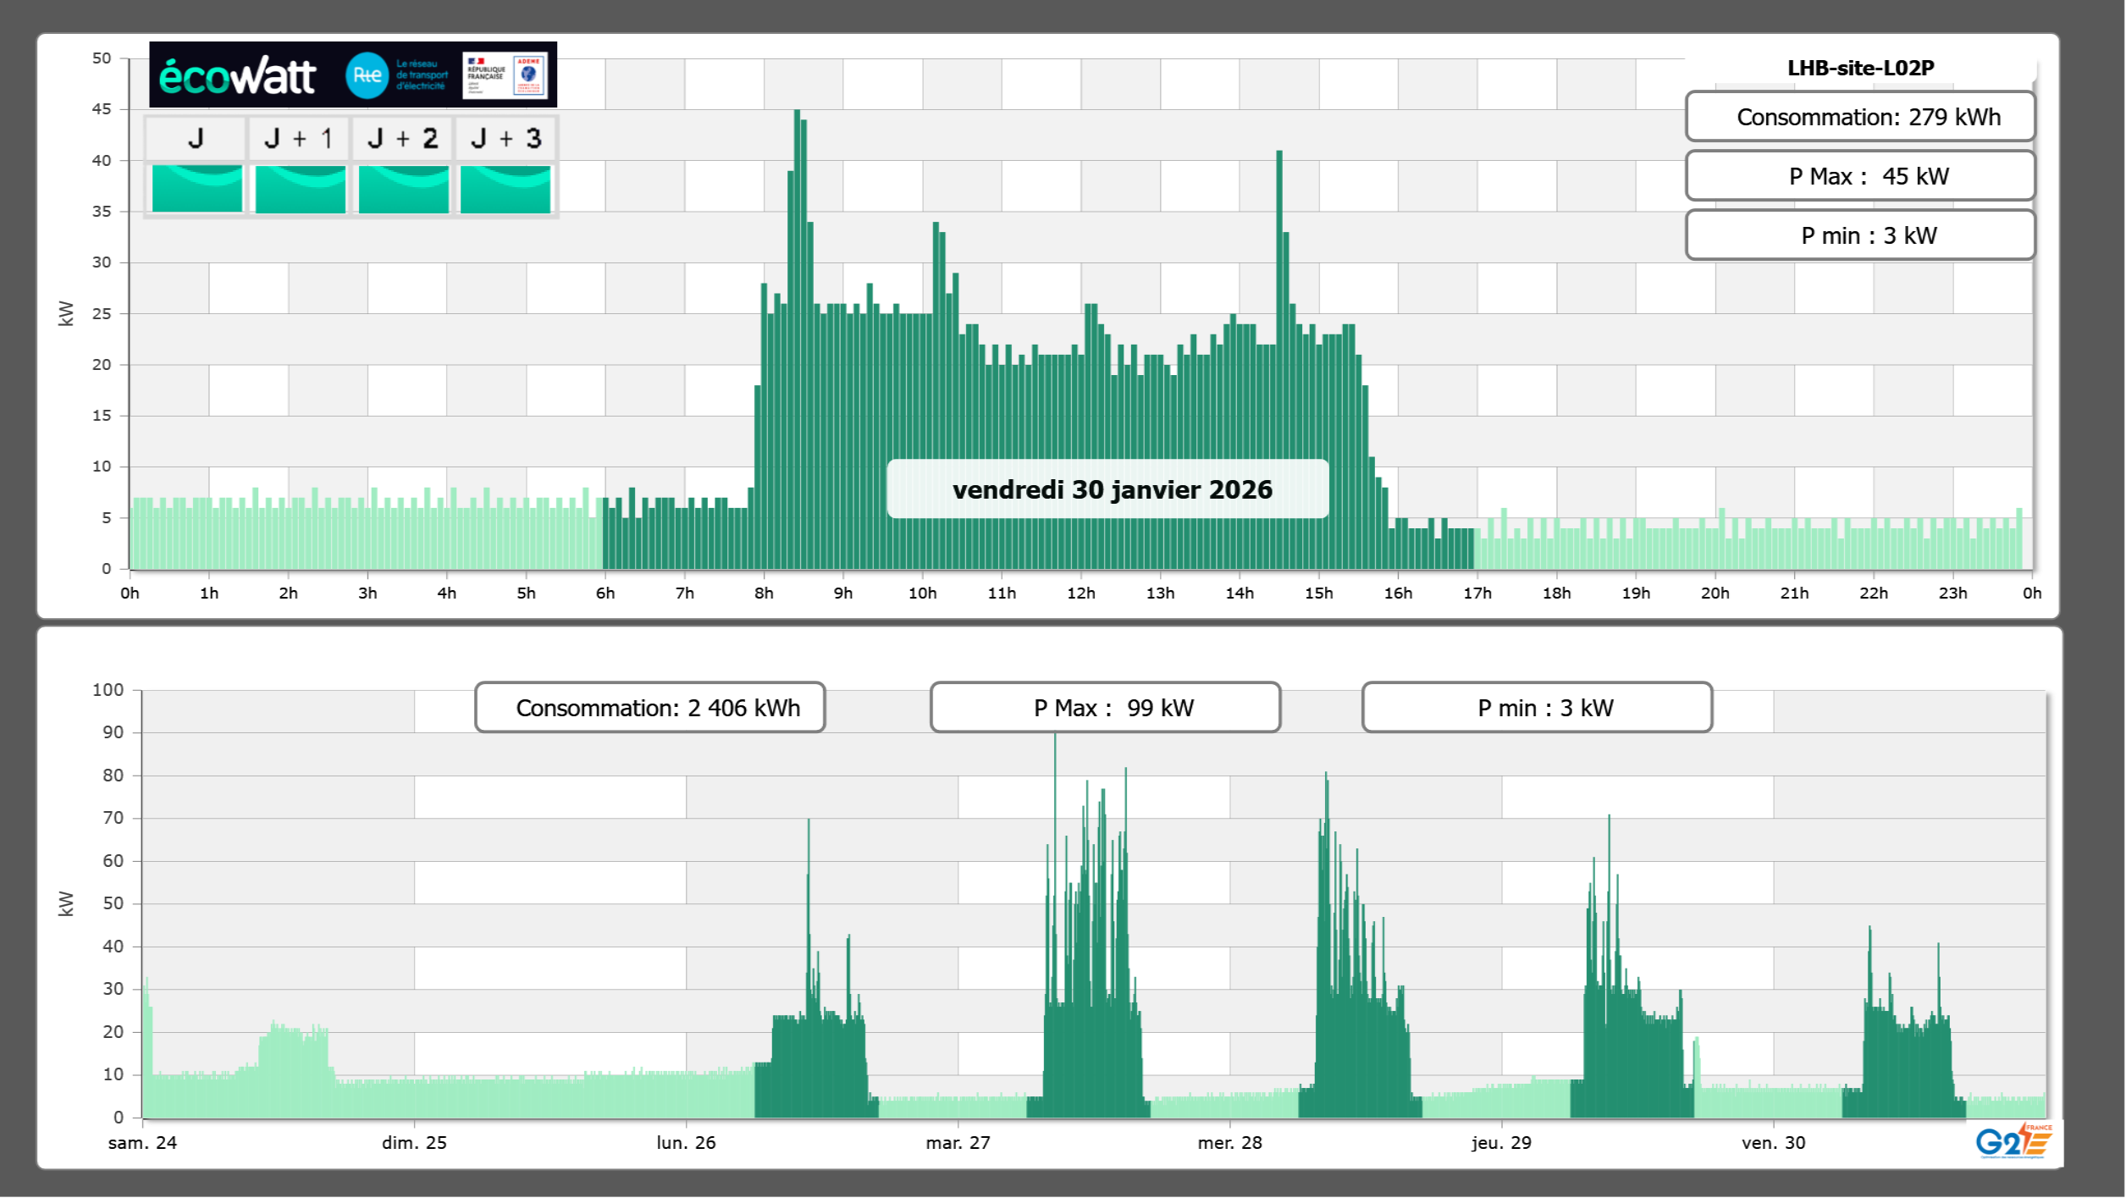
Task: Click the P Max : 45 kW box
Action: point(1859,176)
